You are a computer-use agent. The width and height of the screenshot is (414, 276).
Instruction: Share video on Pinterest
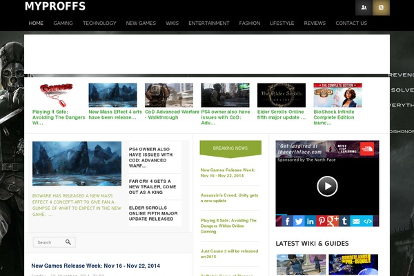[322, 221]
